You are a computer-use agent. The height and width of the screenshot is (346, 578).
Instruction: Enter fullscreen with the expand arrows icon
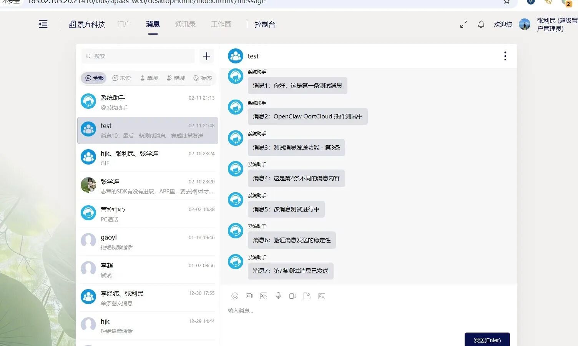tap(464, 24)
